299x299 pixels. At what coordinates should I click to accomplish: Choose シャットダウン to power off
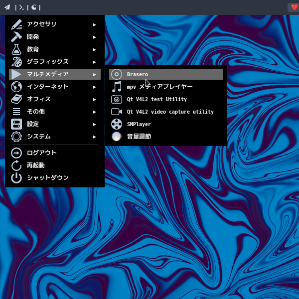coord(55,178)
